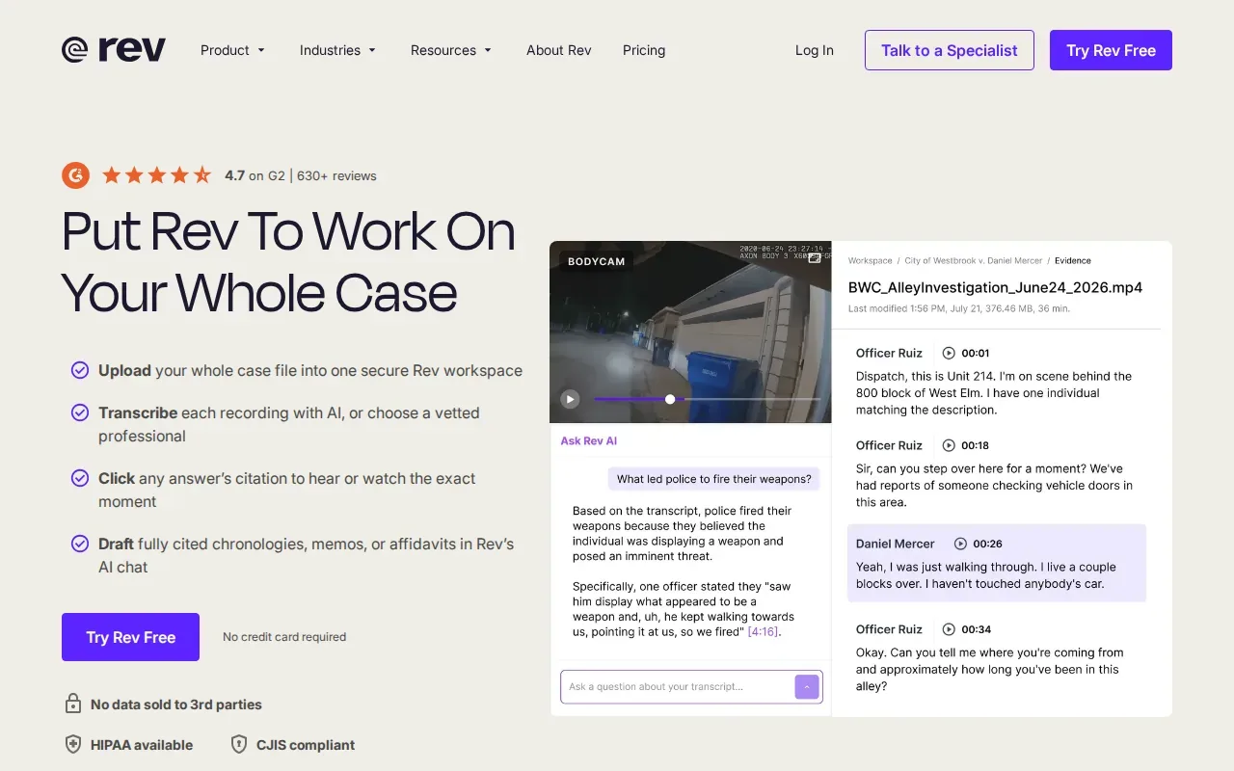Click the BODYCAM label on the video
1234x771 pixels.
click(x=596, y=261)
